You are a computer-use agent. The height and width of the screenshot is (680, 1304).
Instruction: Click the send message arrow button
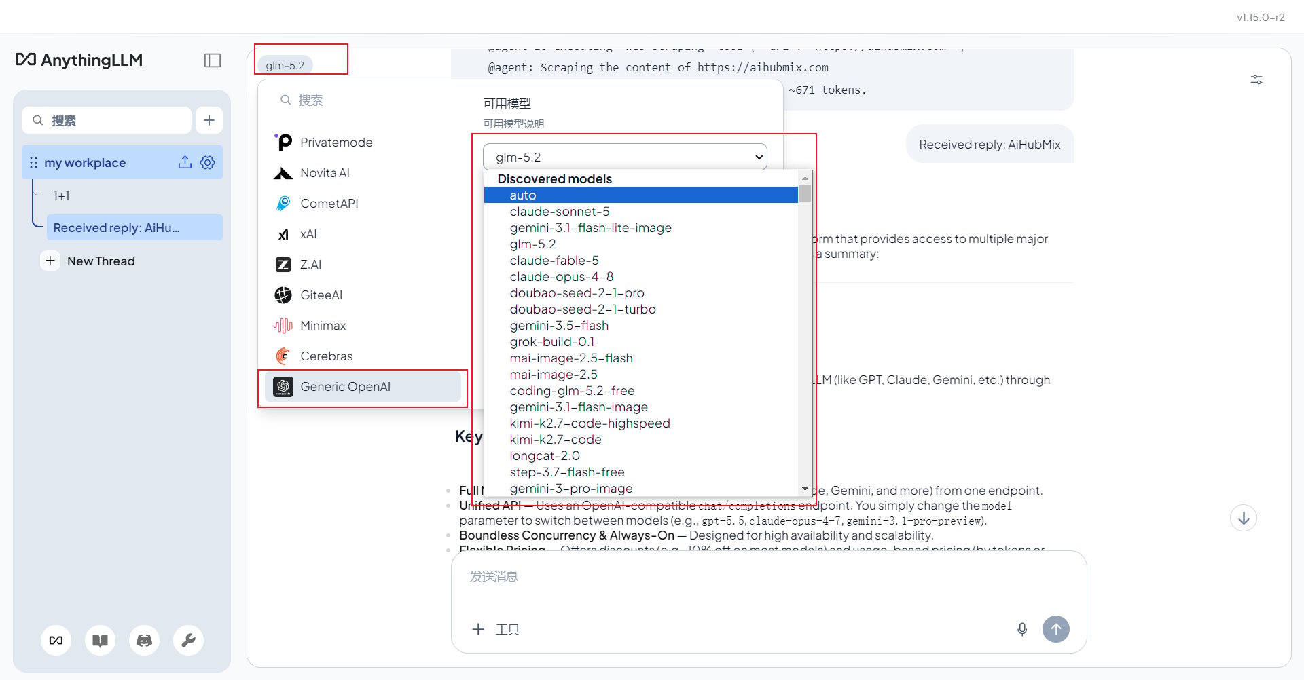(1056, 629)
